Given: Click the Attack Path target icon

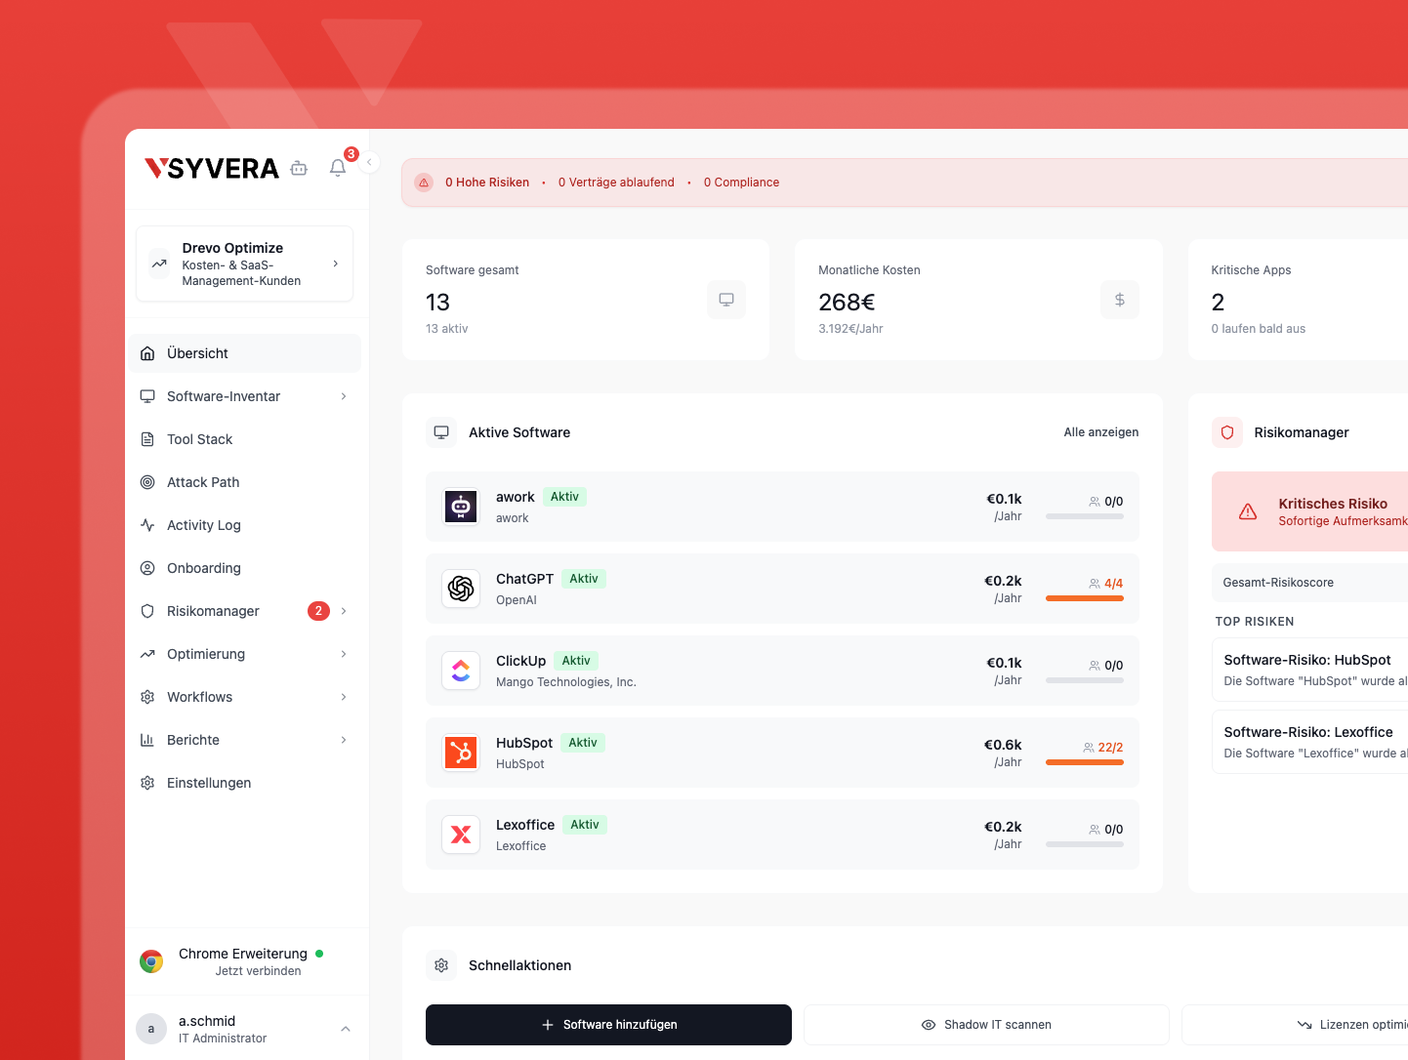Looking at the screenshot, I should 147,482.
